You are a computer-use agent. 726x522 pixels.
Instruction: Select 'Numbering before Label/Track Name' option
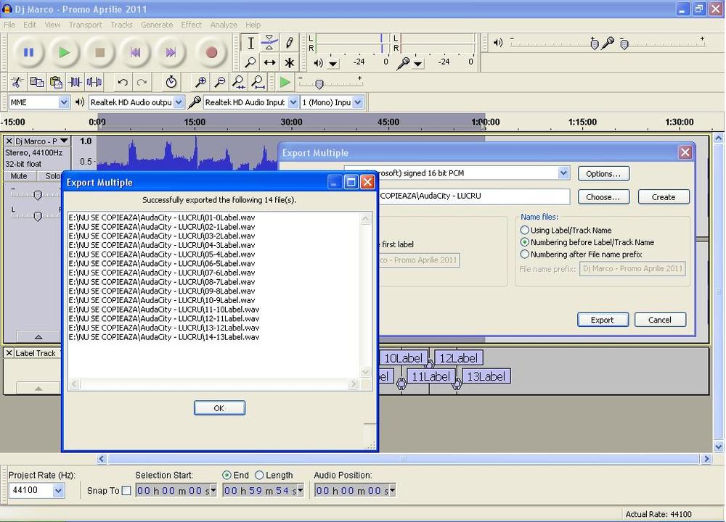(x=525, y=242)
